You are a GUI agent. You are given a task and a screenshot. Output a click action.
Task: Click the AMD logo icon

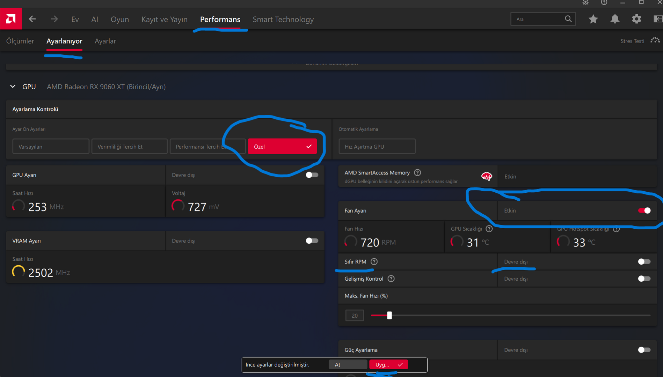(11, 19)
